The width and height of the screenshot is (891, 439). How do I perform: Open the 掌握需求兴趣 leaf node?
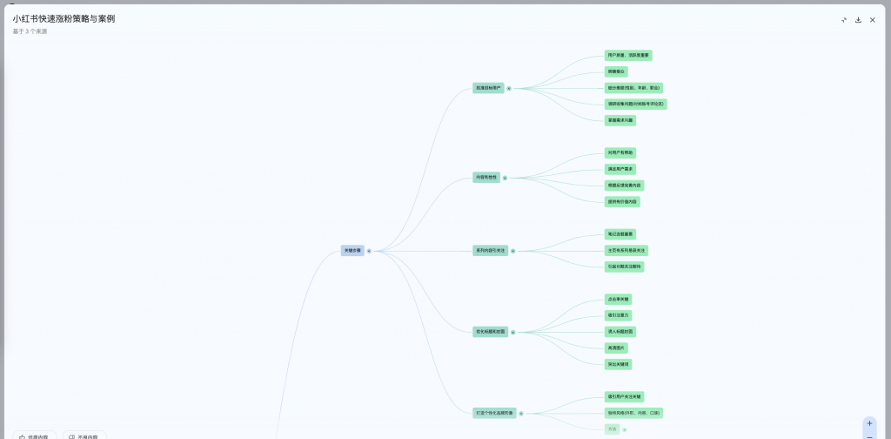point(620,120)
